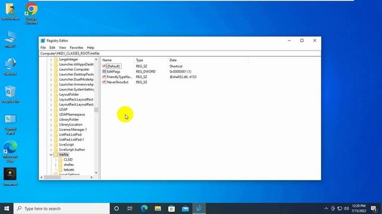Click the lnkfile folder icon
382x214 pixels.
pyautogui.click(x=56, y=155)
